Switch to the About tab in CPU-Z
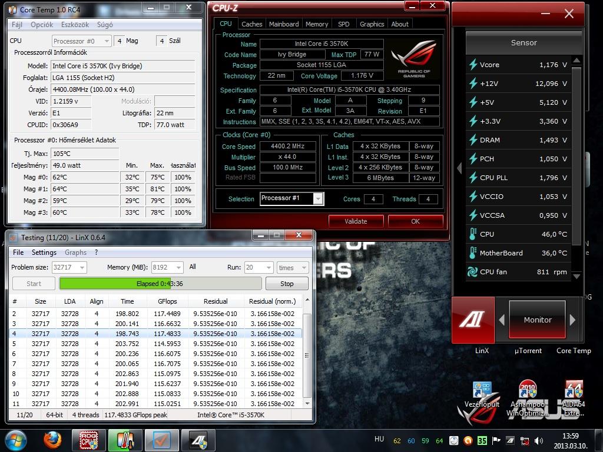The image size is (603, 452). click(400, 24)
